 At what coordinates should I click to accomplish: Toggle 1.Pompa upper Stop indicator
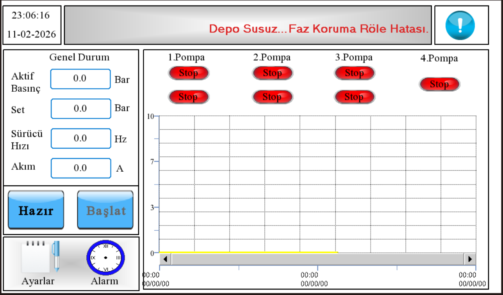189,73
